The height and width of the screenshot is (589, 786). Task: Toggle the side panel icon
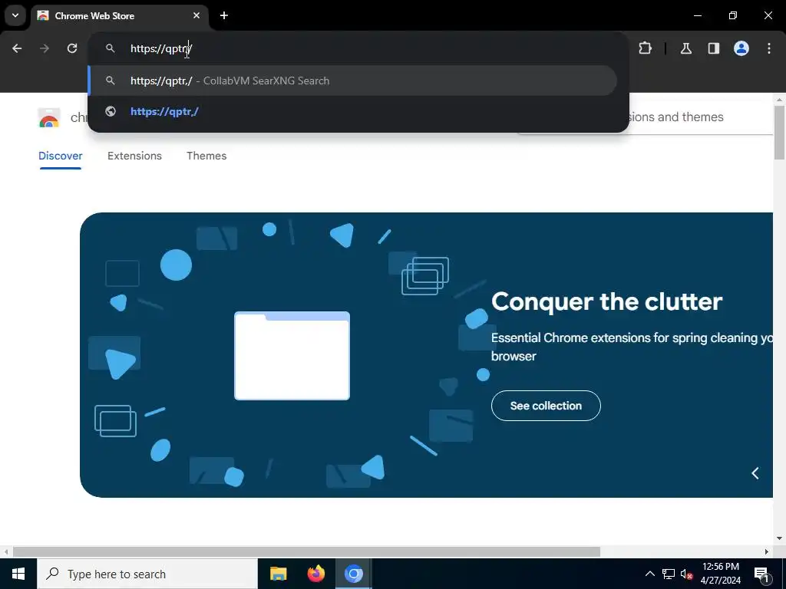tap(713, 48)
